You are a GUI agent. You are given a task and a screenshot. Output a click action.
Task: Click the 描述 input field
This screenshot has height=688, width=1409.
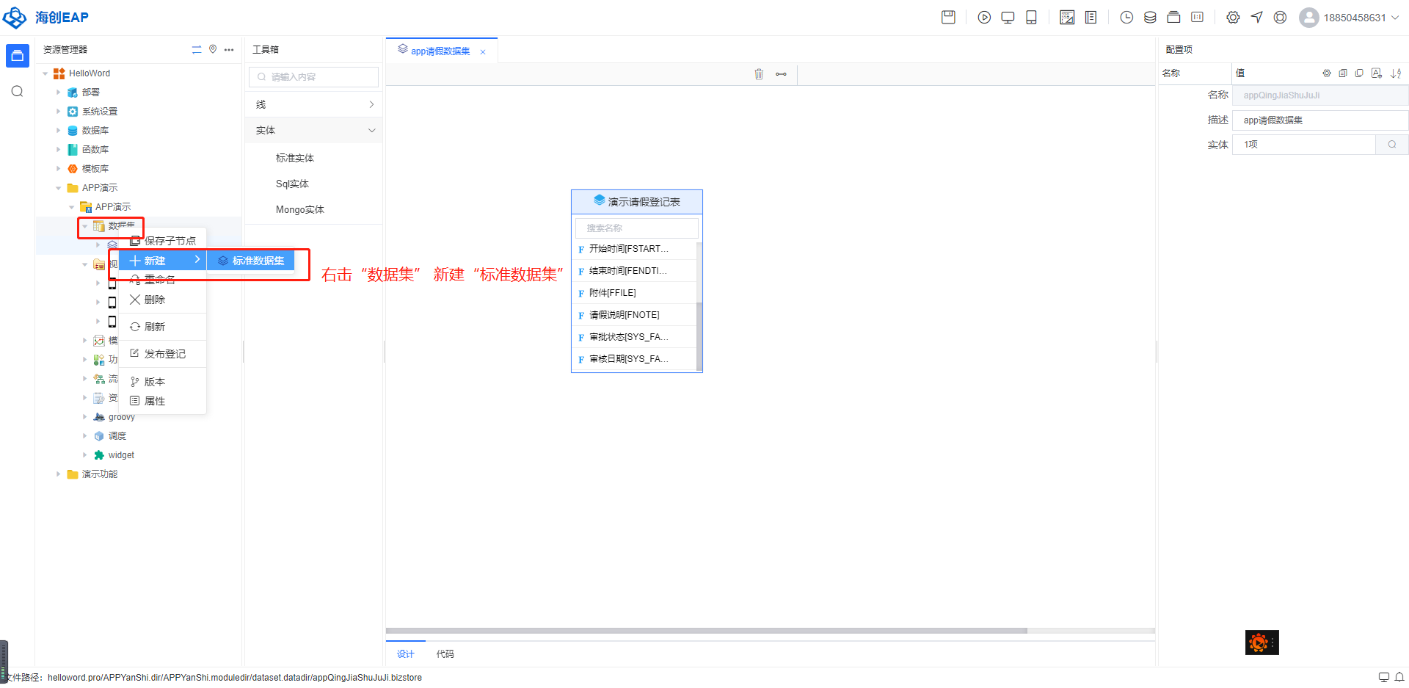pyautogui.click(x=1319, y=120)
